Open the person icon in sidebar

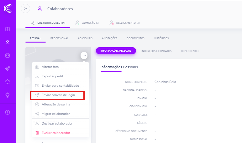[8, 43]
